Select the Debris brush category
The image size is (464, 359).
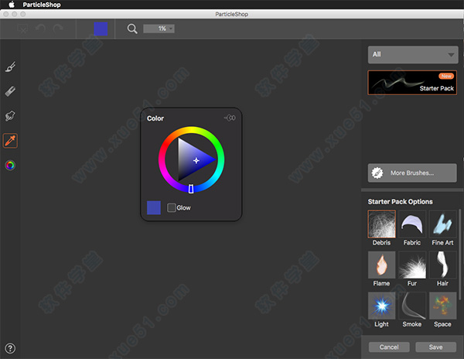(x=381, y=228)
